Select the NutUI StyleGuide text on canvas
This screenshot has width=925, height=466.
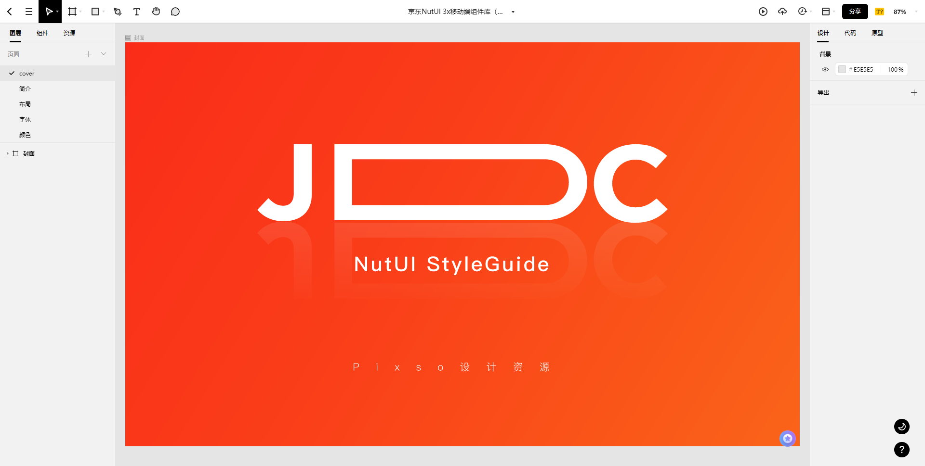coord(451,264)
